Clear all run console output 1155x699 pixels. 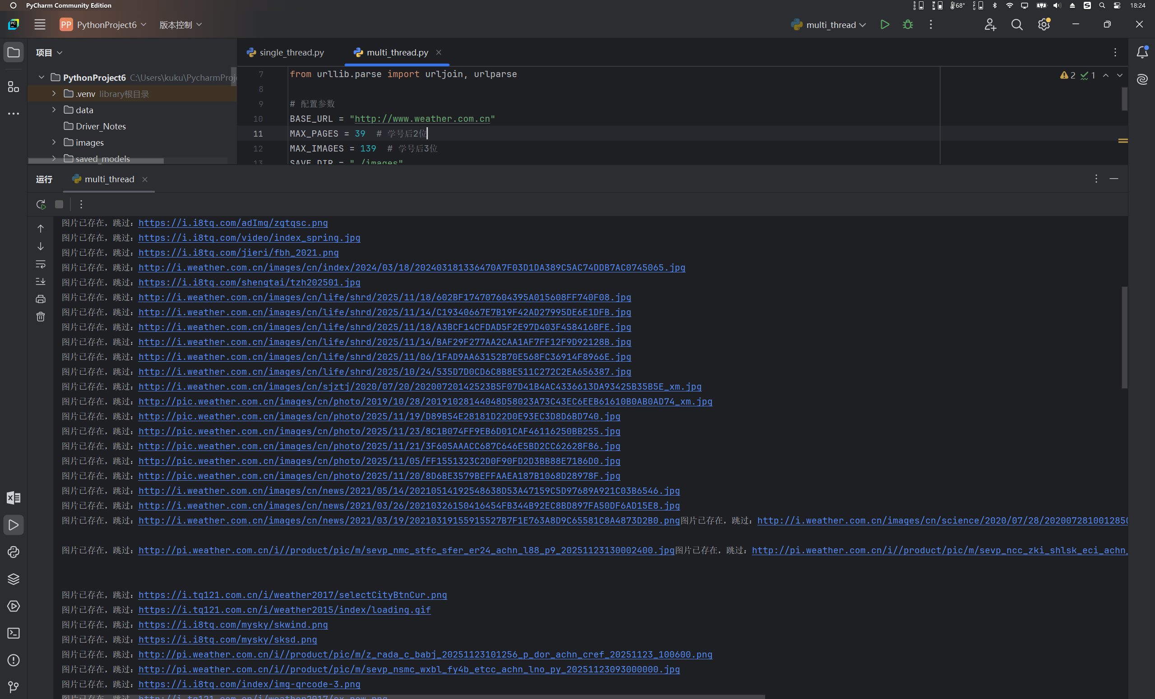pyautogui.click(x=41, y=317)
